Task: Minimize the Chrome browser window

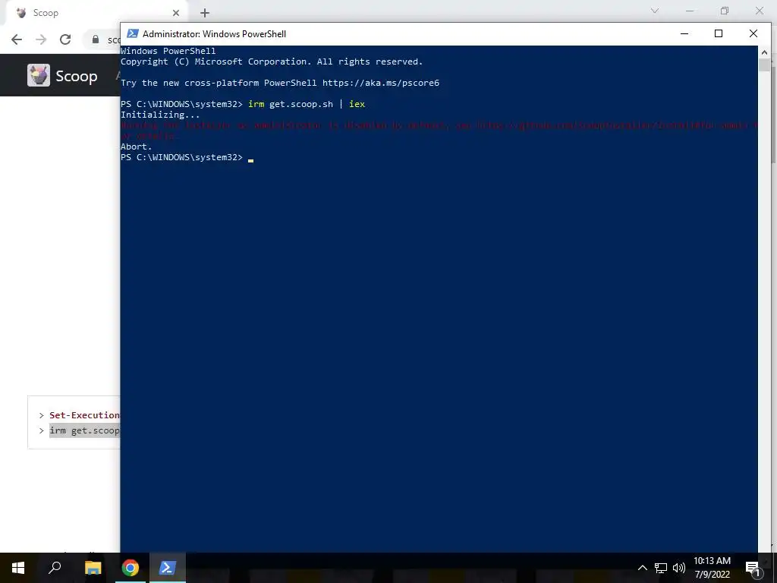Action: point(690,11)
